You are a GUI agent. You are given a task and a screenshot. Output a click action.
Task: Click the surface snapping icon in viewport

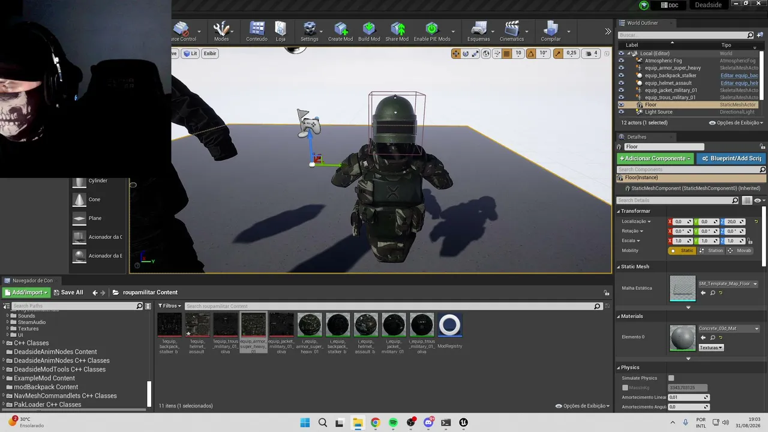(x=496, y=53)
